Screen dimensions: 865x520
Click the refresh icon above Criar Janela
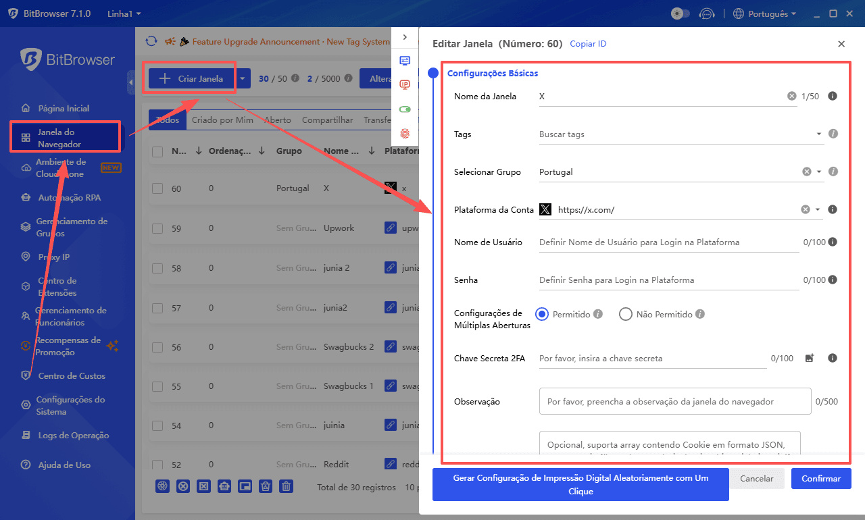tap(151, 41)
